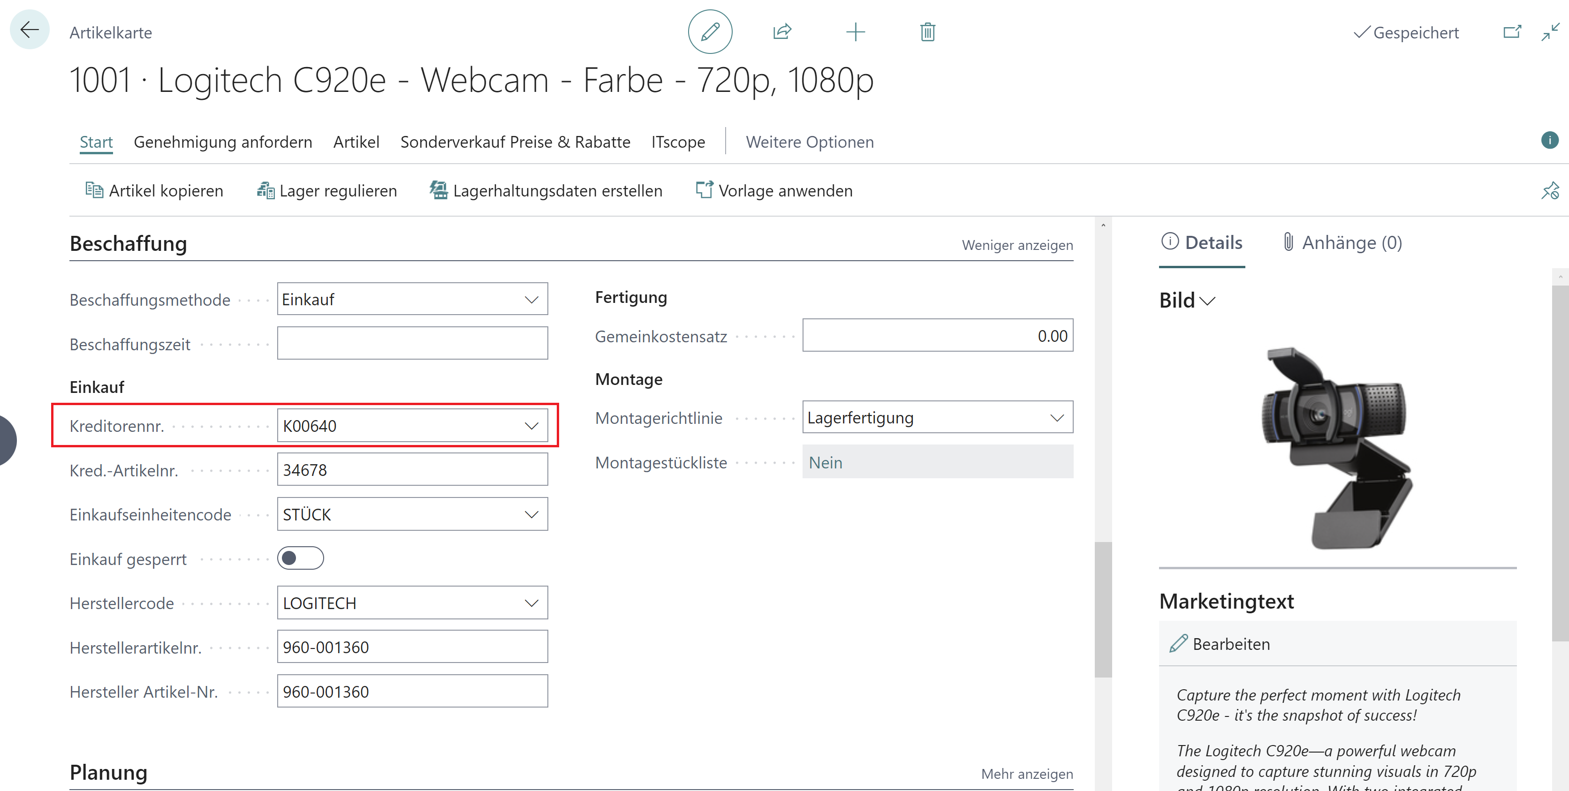Click the share icon
This screenshot has height=791, width=1569.
pos(782,32)
